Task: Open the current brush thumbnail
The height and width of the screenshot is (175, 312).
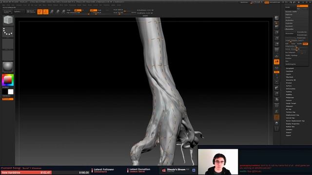Action: 8,20
